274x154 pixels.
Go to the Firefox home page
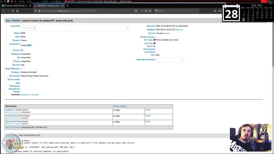pos(17,11)
